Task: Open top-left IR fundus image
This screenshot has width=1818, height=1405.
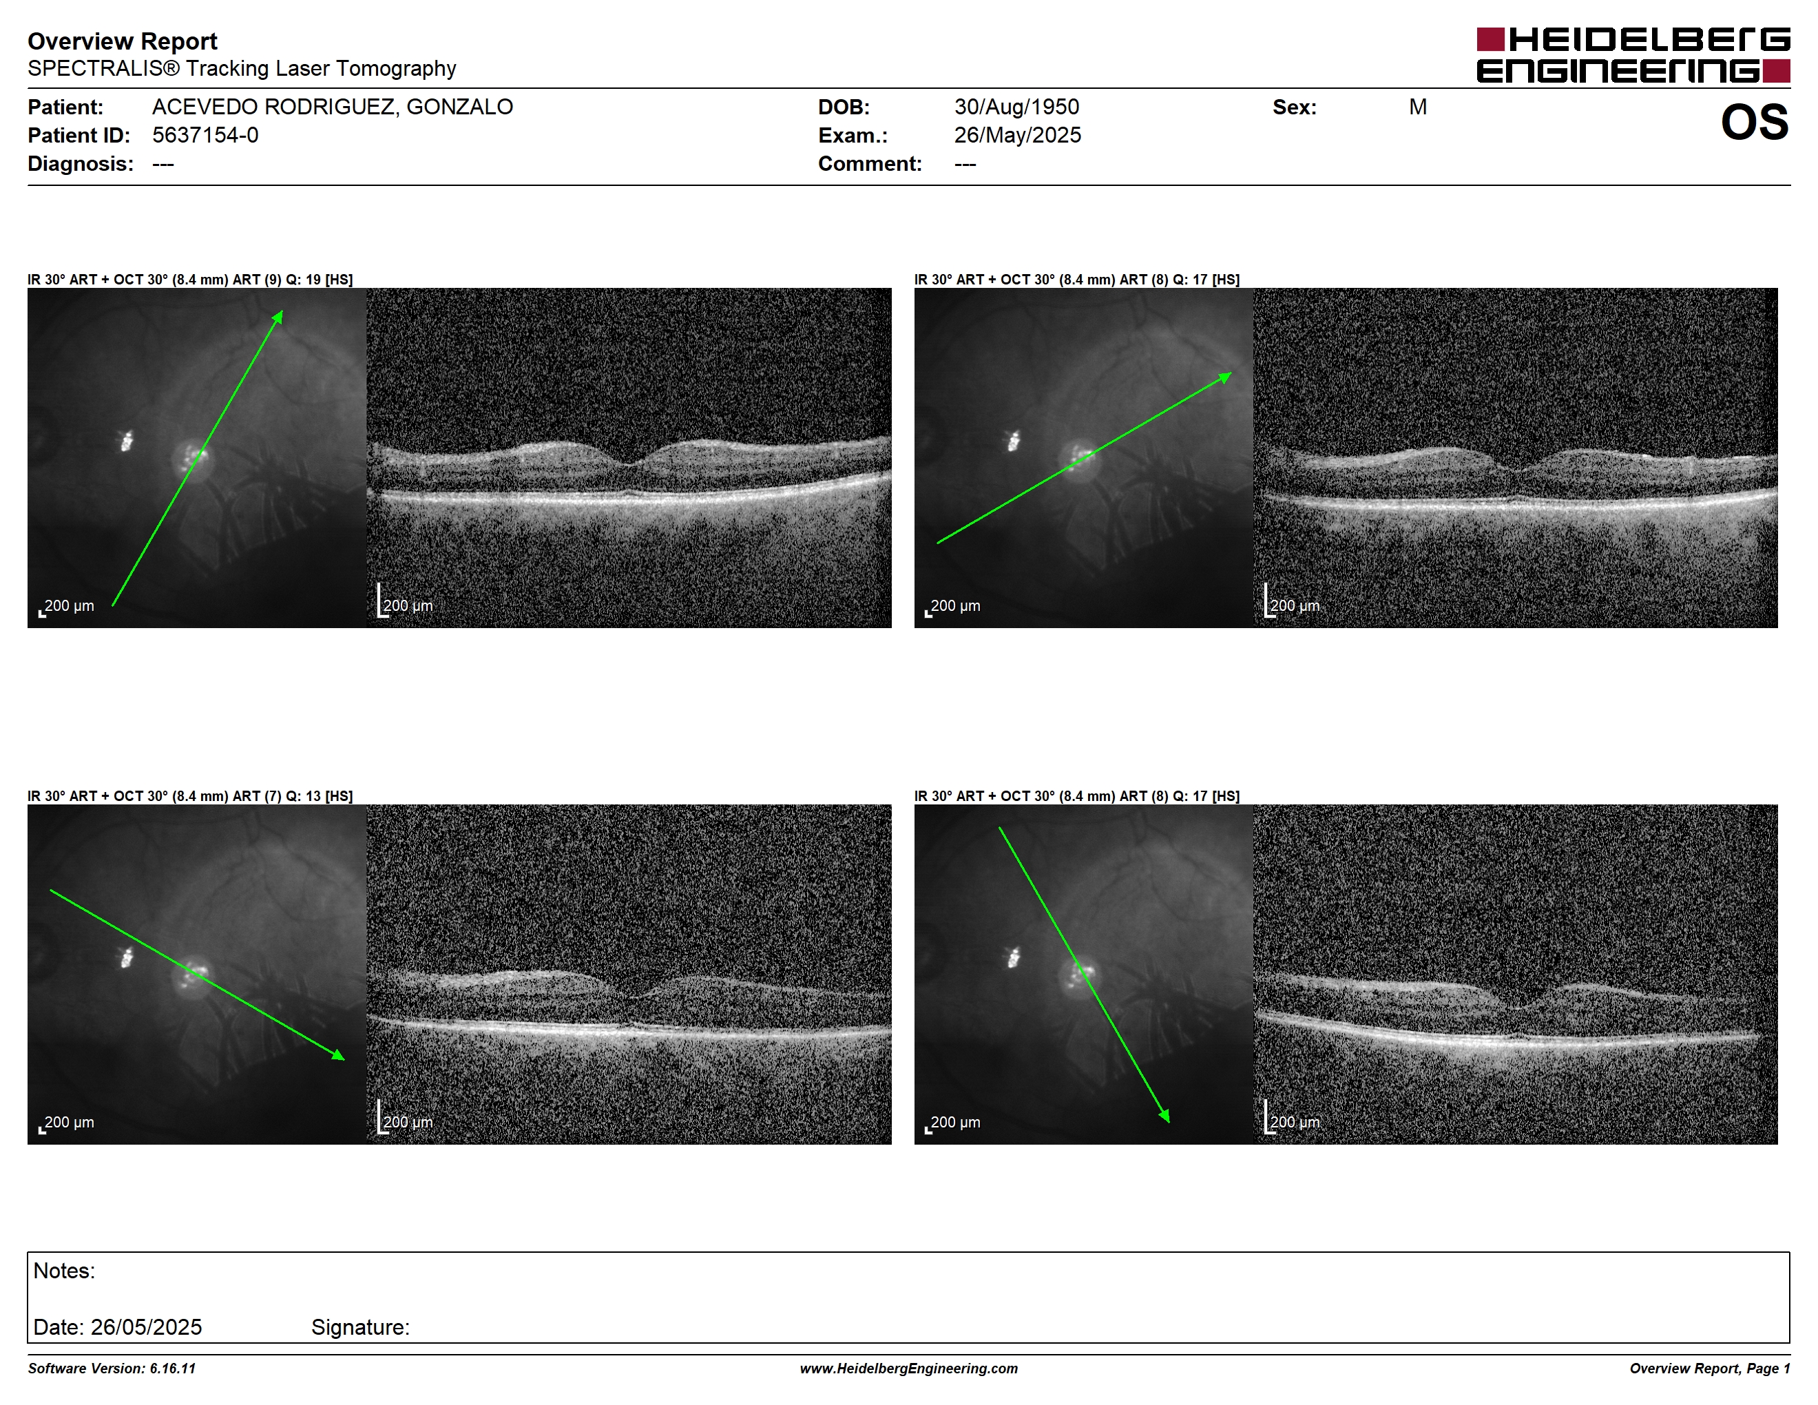Action: point(196,458)
